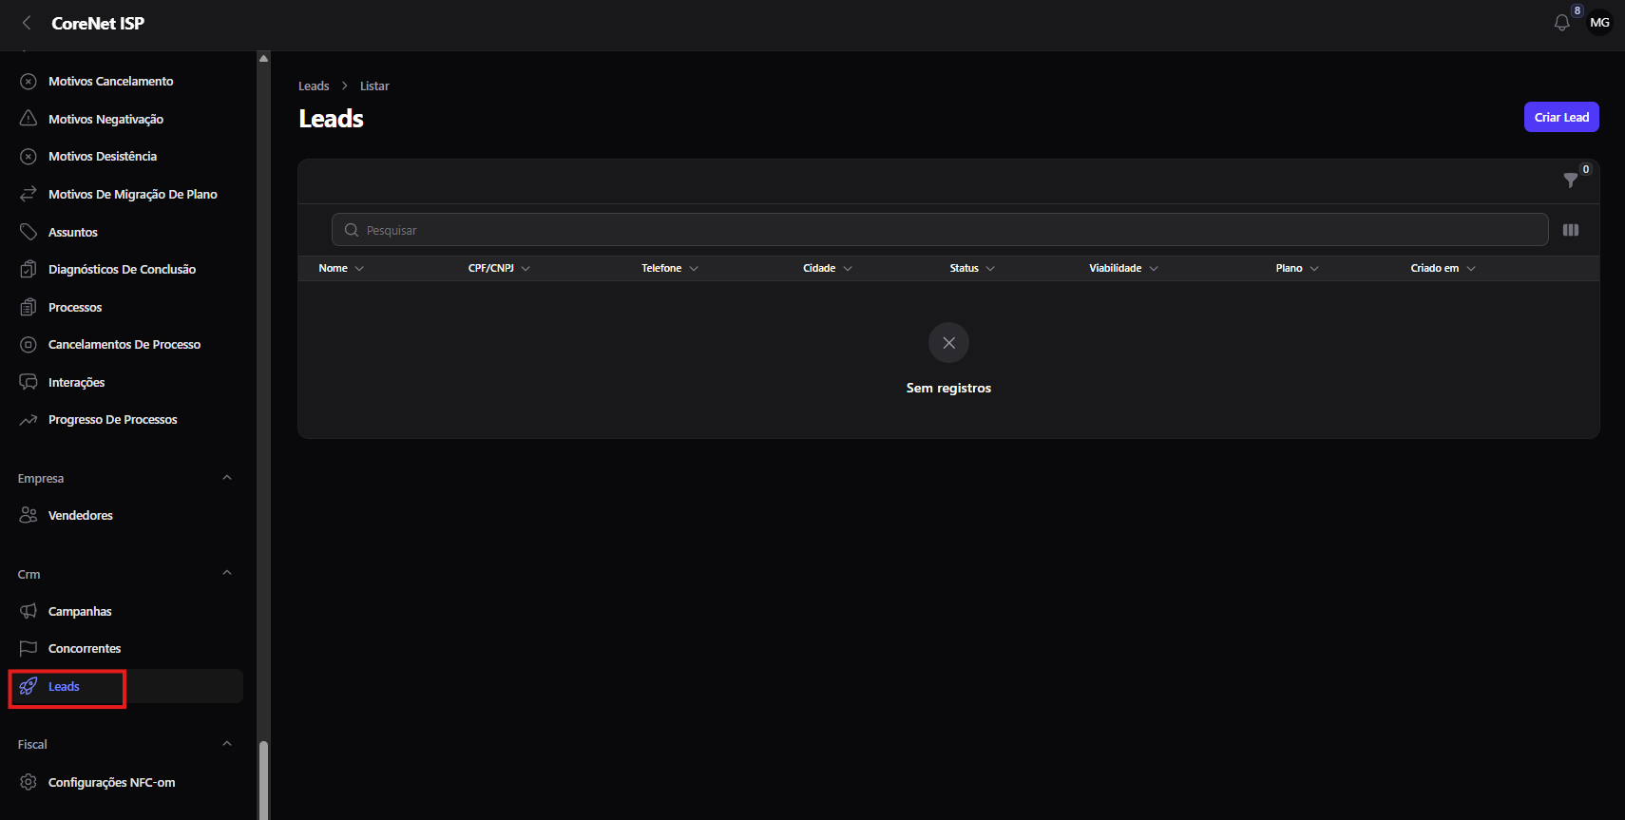Go to Processos in the sidebar
The width and height of the screenshot is (1625, 820).
click(75, 307)
